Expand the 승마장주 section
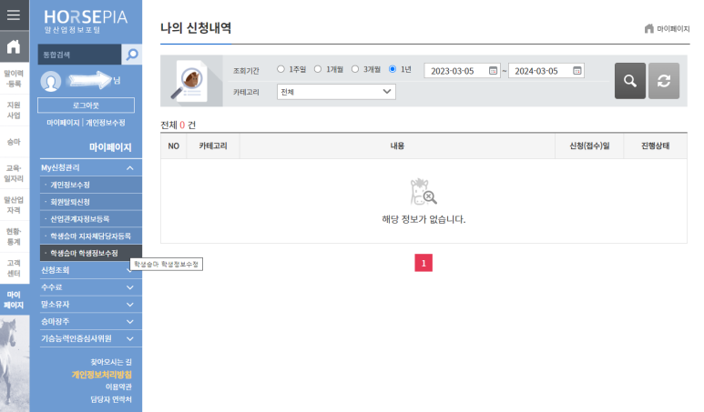This screenshot has width=704, height=412. click(91, 321)
